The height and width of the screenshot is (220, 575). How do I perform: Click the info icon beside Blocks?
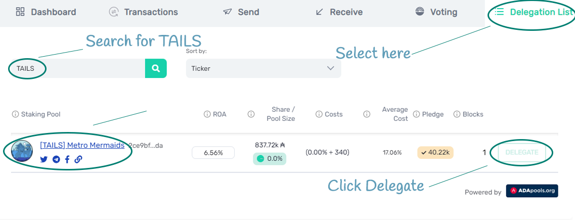tap(457, 114)
